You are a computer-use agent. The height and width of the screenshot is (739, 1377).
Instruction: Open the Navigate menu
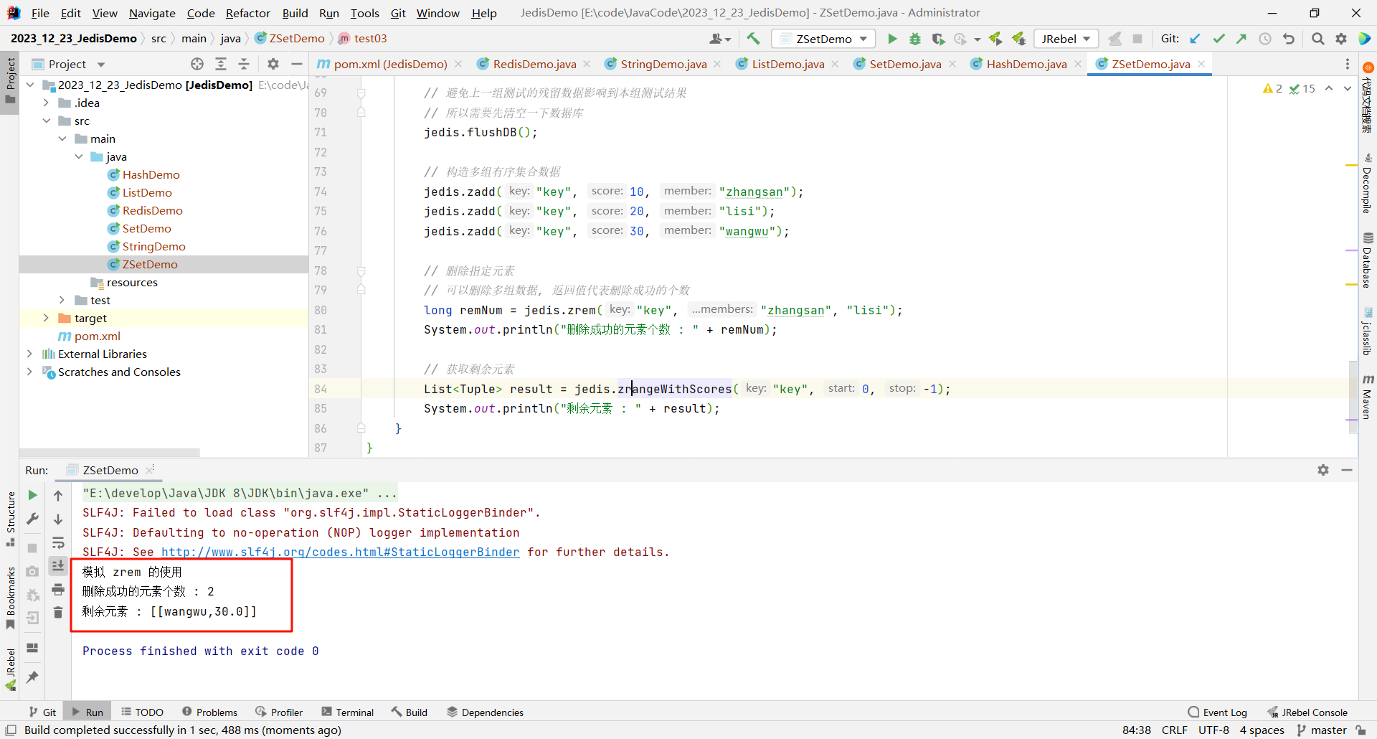pos(152,13)
